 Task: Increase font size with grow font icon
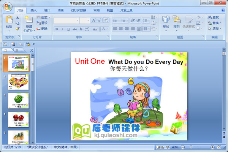(x=93, y=21)
